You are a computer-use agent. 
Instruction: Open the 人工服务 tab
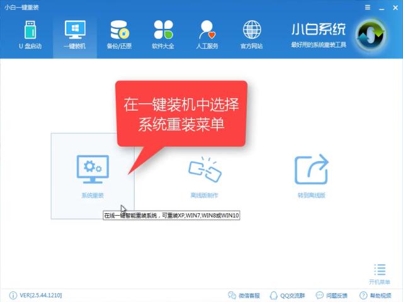[207, 35]
